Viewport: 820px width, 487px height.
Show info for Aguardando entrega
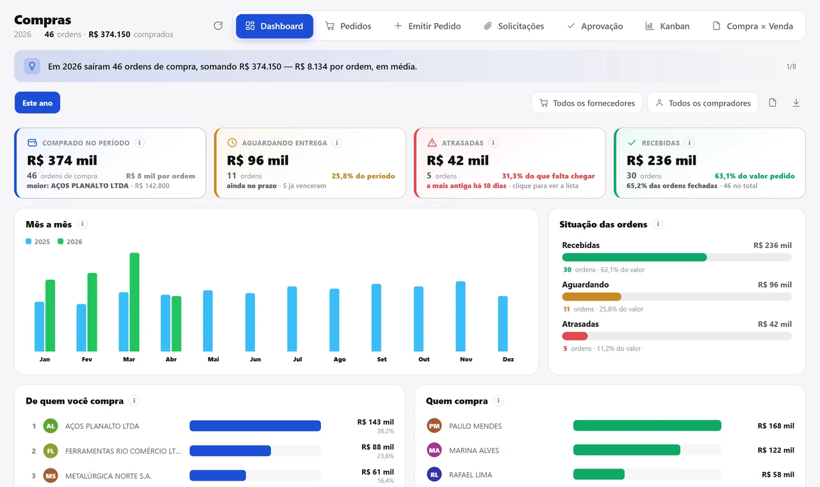click(x=337, y=143)
